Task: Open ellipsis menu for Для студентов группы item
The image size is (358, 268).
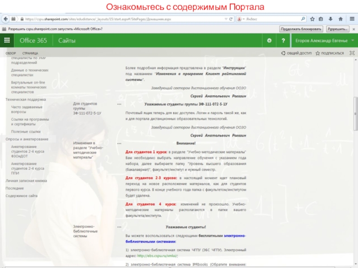Action: click(x=119, y=104)
